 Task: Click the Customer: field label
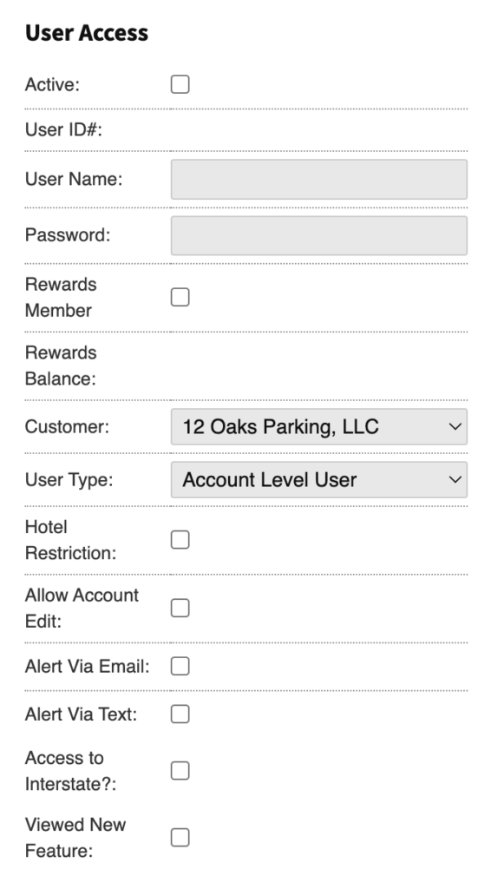67,426
